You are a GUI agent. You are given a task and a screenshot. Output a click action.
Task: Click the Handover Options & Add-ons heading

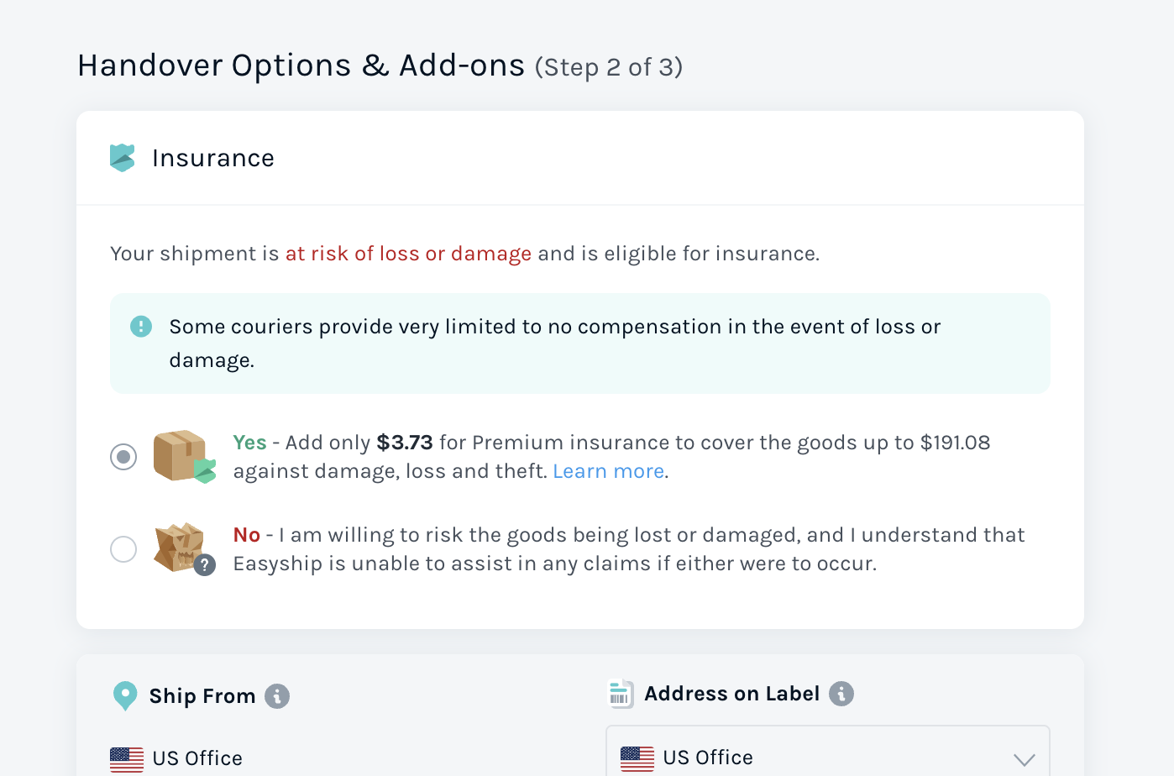click(300, 65)
